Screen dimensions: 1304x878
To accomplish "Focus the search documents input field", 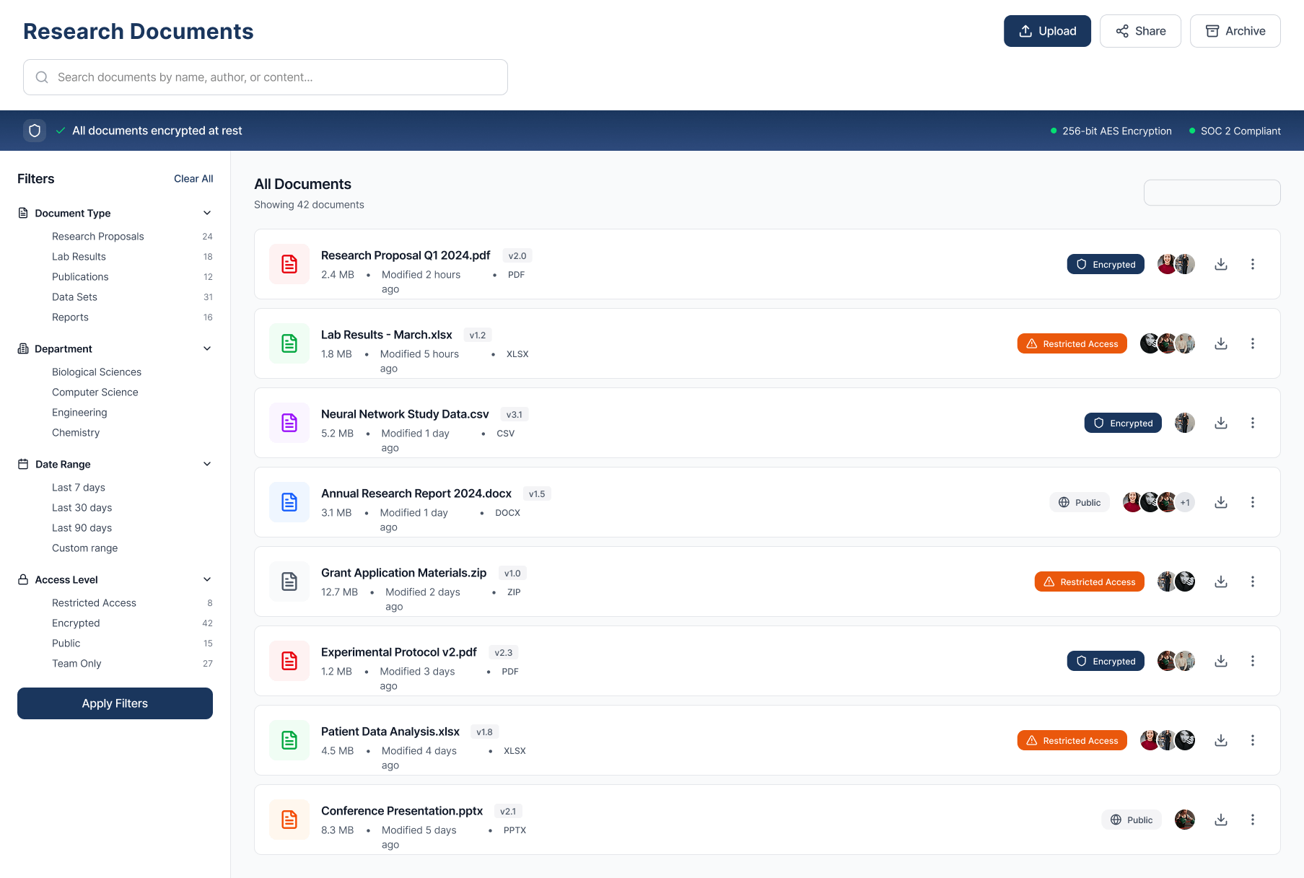I will point(266,77).
